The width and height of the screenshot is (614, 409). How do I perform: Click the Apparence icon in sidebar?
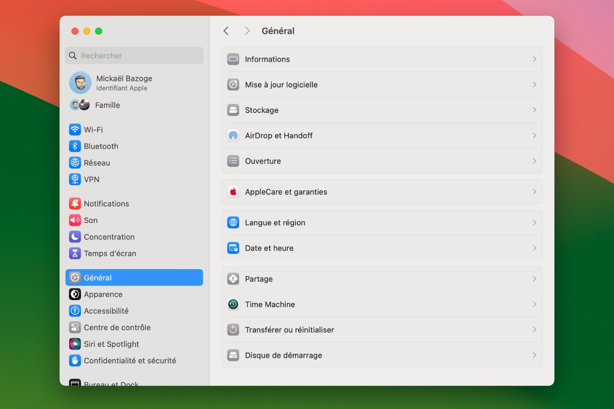(75, 294)
